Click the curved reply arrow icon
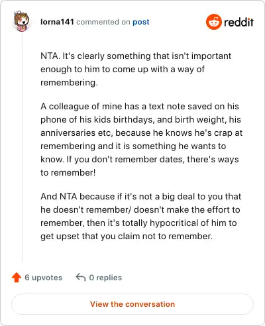The image size is (265, 326). 81,278
